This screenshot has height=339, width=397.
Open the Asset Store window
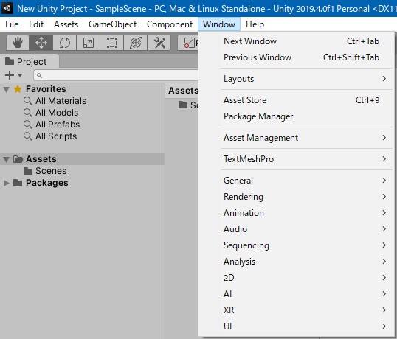point(296,100)
